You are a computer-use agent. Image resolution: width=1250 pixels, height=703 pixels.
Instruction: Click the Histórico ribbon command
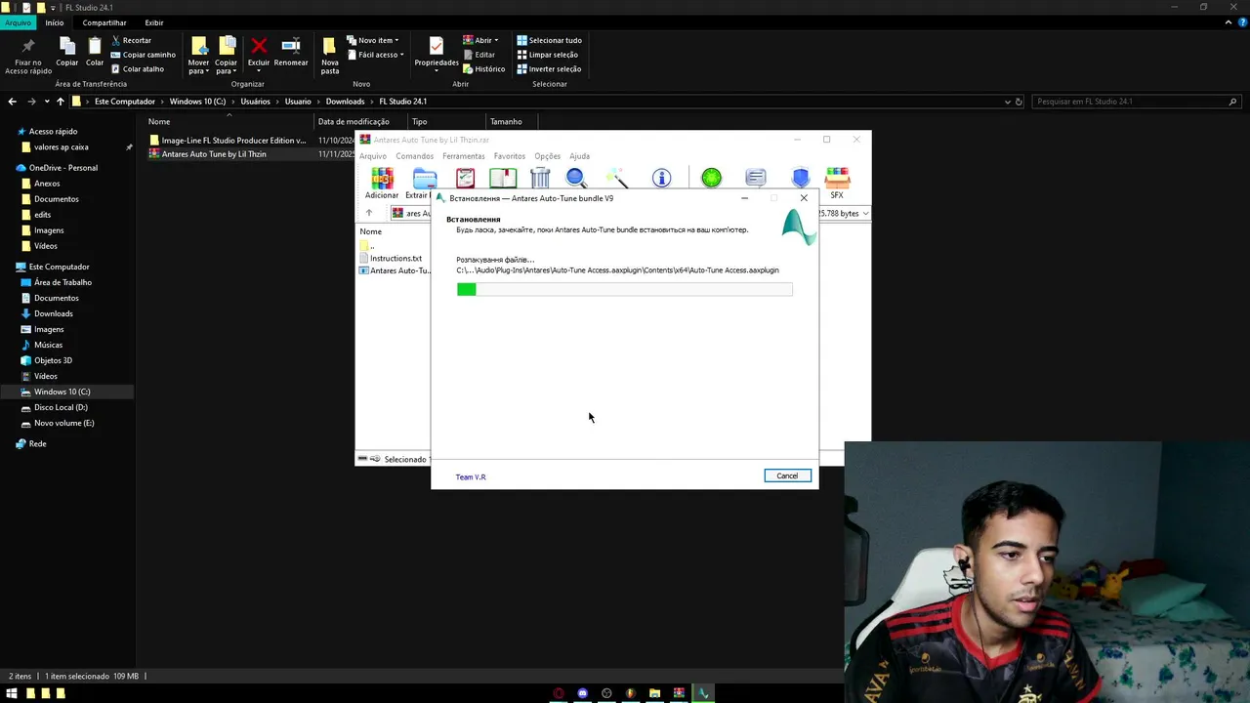pyautogui.click(x=483, y=69)
